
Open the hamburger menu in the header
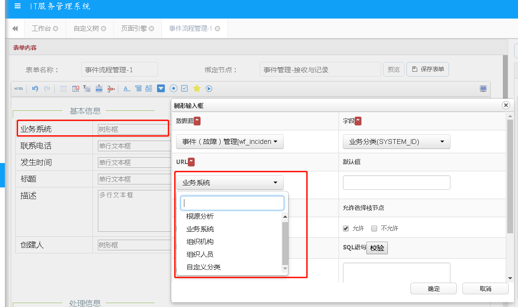18,6
